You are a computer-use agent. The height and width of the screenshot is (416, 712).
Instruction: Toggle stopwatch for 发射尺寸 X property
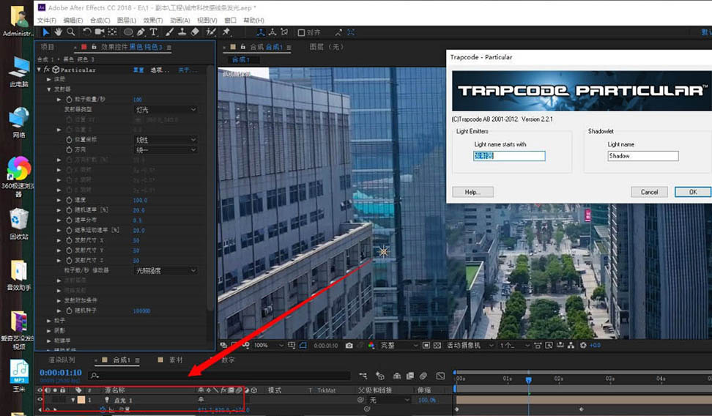click(69, 240)
